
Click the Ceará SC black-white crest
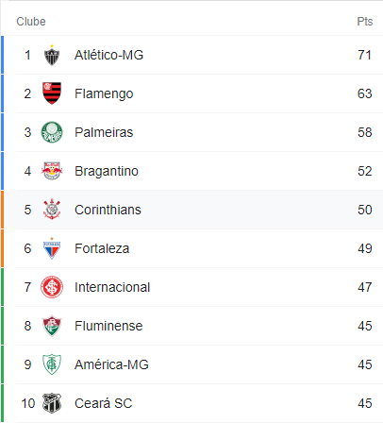[x=52, y=403]
